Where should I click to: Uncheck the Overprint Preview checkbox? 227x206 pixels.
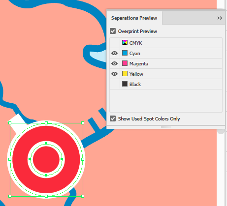[113, 31]
